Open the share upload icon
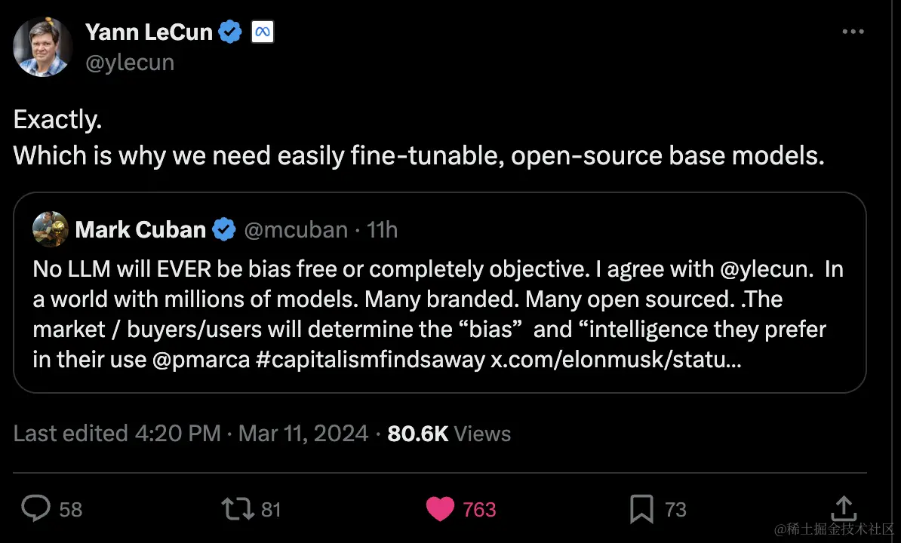The height and width of the screenshot is (543, 901). pyautogui.click(x=844, y=508)
